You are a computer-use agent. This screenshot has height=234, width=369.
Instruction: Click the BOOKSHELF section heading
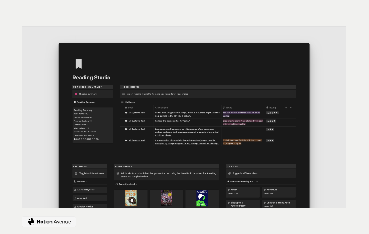tap(124, 167)
